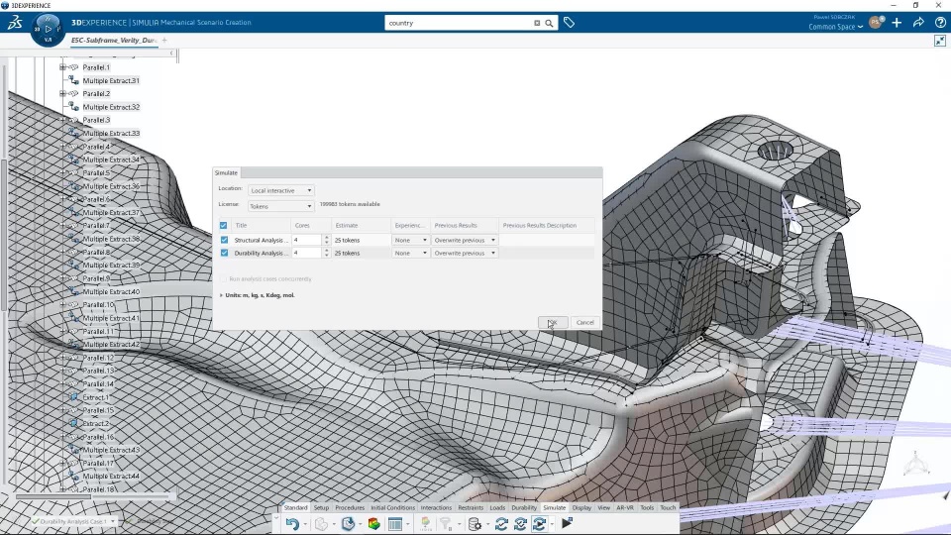
Task: Uncheck the Durability Analysis case checkbox
Action: [x=224, y=253]
